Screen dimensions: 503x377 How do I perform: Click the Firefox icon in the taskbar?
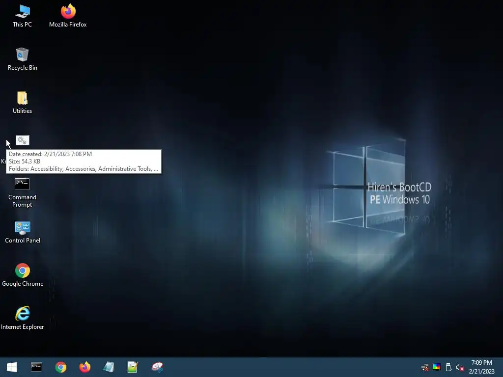click(84, 367)
